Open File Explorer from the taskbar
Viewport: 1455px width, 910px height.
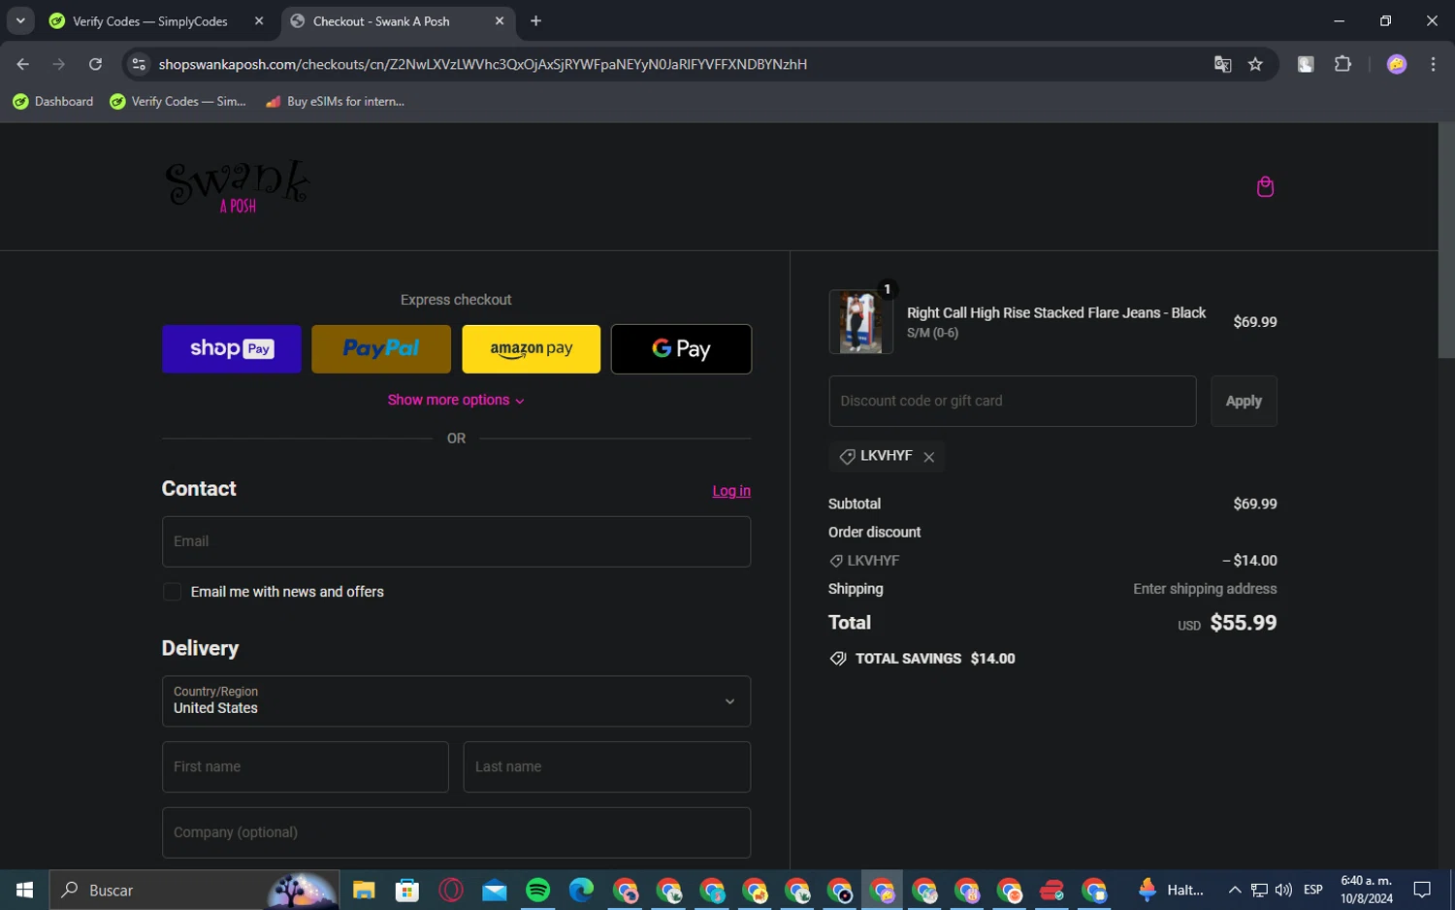pyautogui.click(x=364, y=890)
